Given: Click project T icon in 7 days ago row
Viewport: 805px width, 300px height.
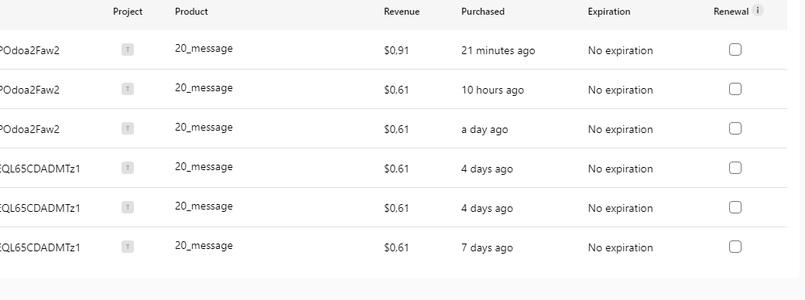Looking at the screenshot, I should tap(128, 247).
